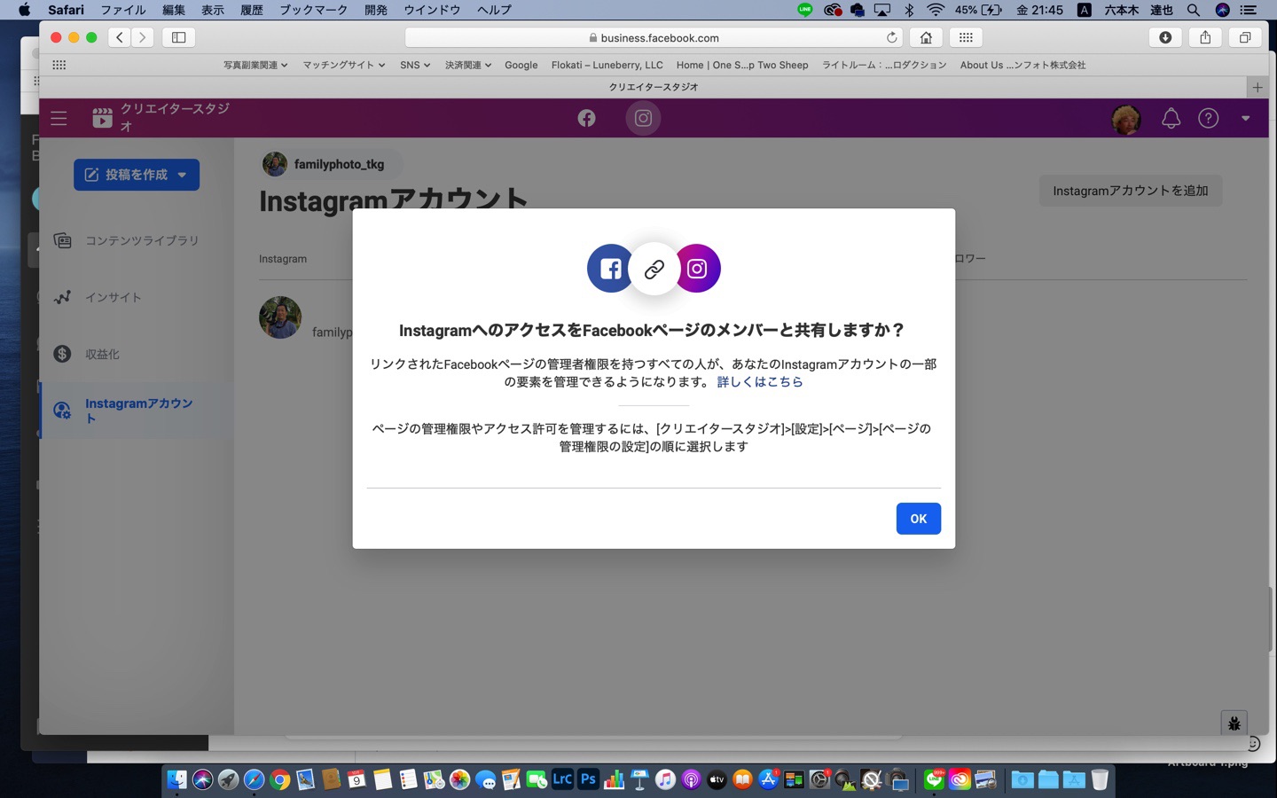
Task: Launch Google Chrome from the Dock
Action: click(279, 779)
